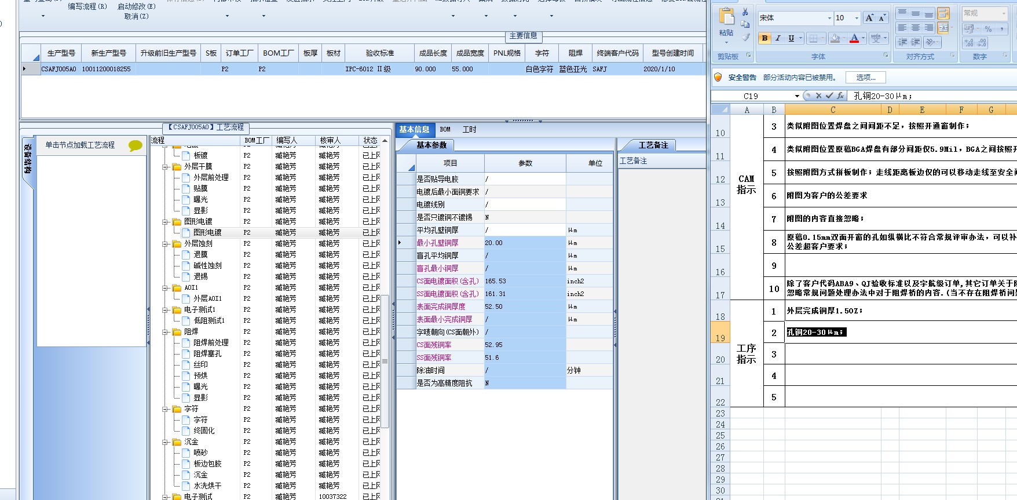Viewport: 1017px width, 500px height.
Task: Click the accounting currency format icon
Action: [968, 28]
